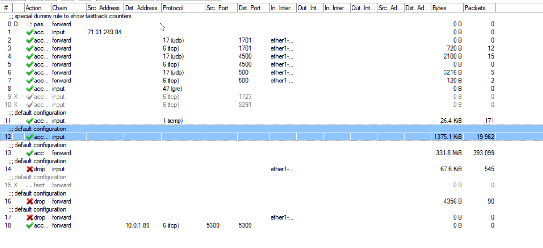Viewport: 543px width, 248px height.
Task: Click the 2100 B bytes value
Action: [x=453, y=56]
